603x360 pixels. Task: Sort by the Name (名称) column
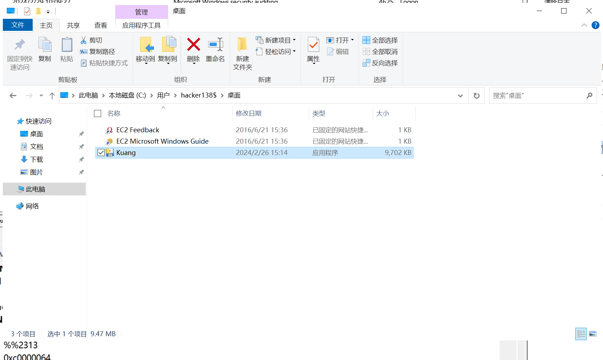[x=114, y=113]
